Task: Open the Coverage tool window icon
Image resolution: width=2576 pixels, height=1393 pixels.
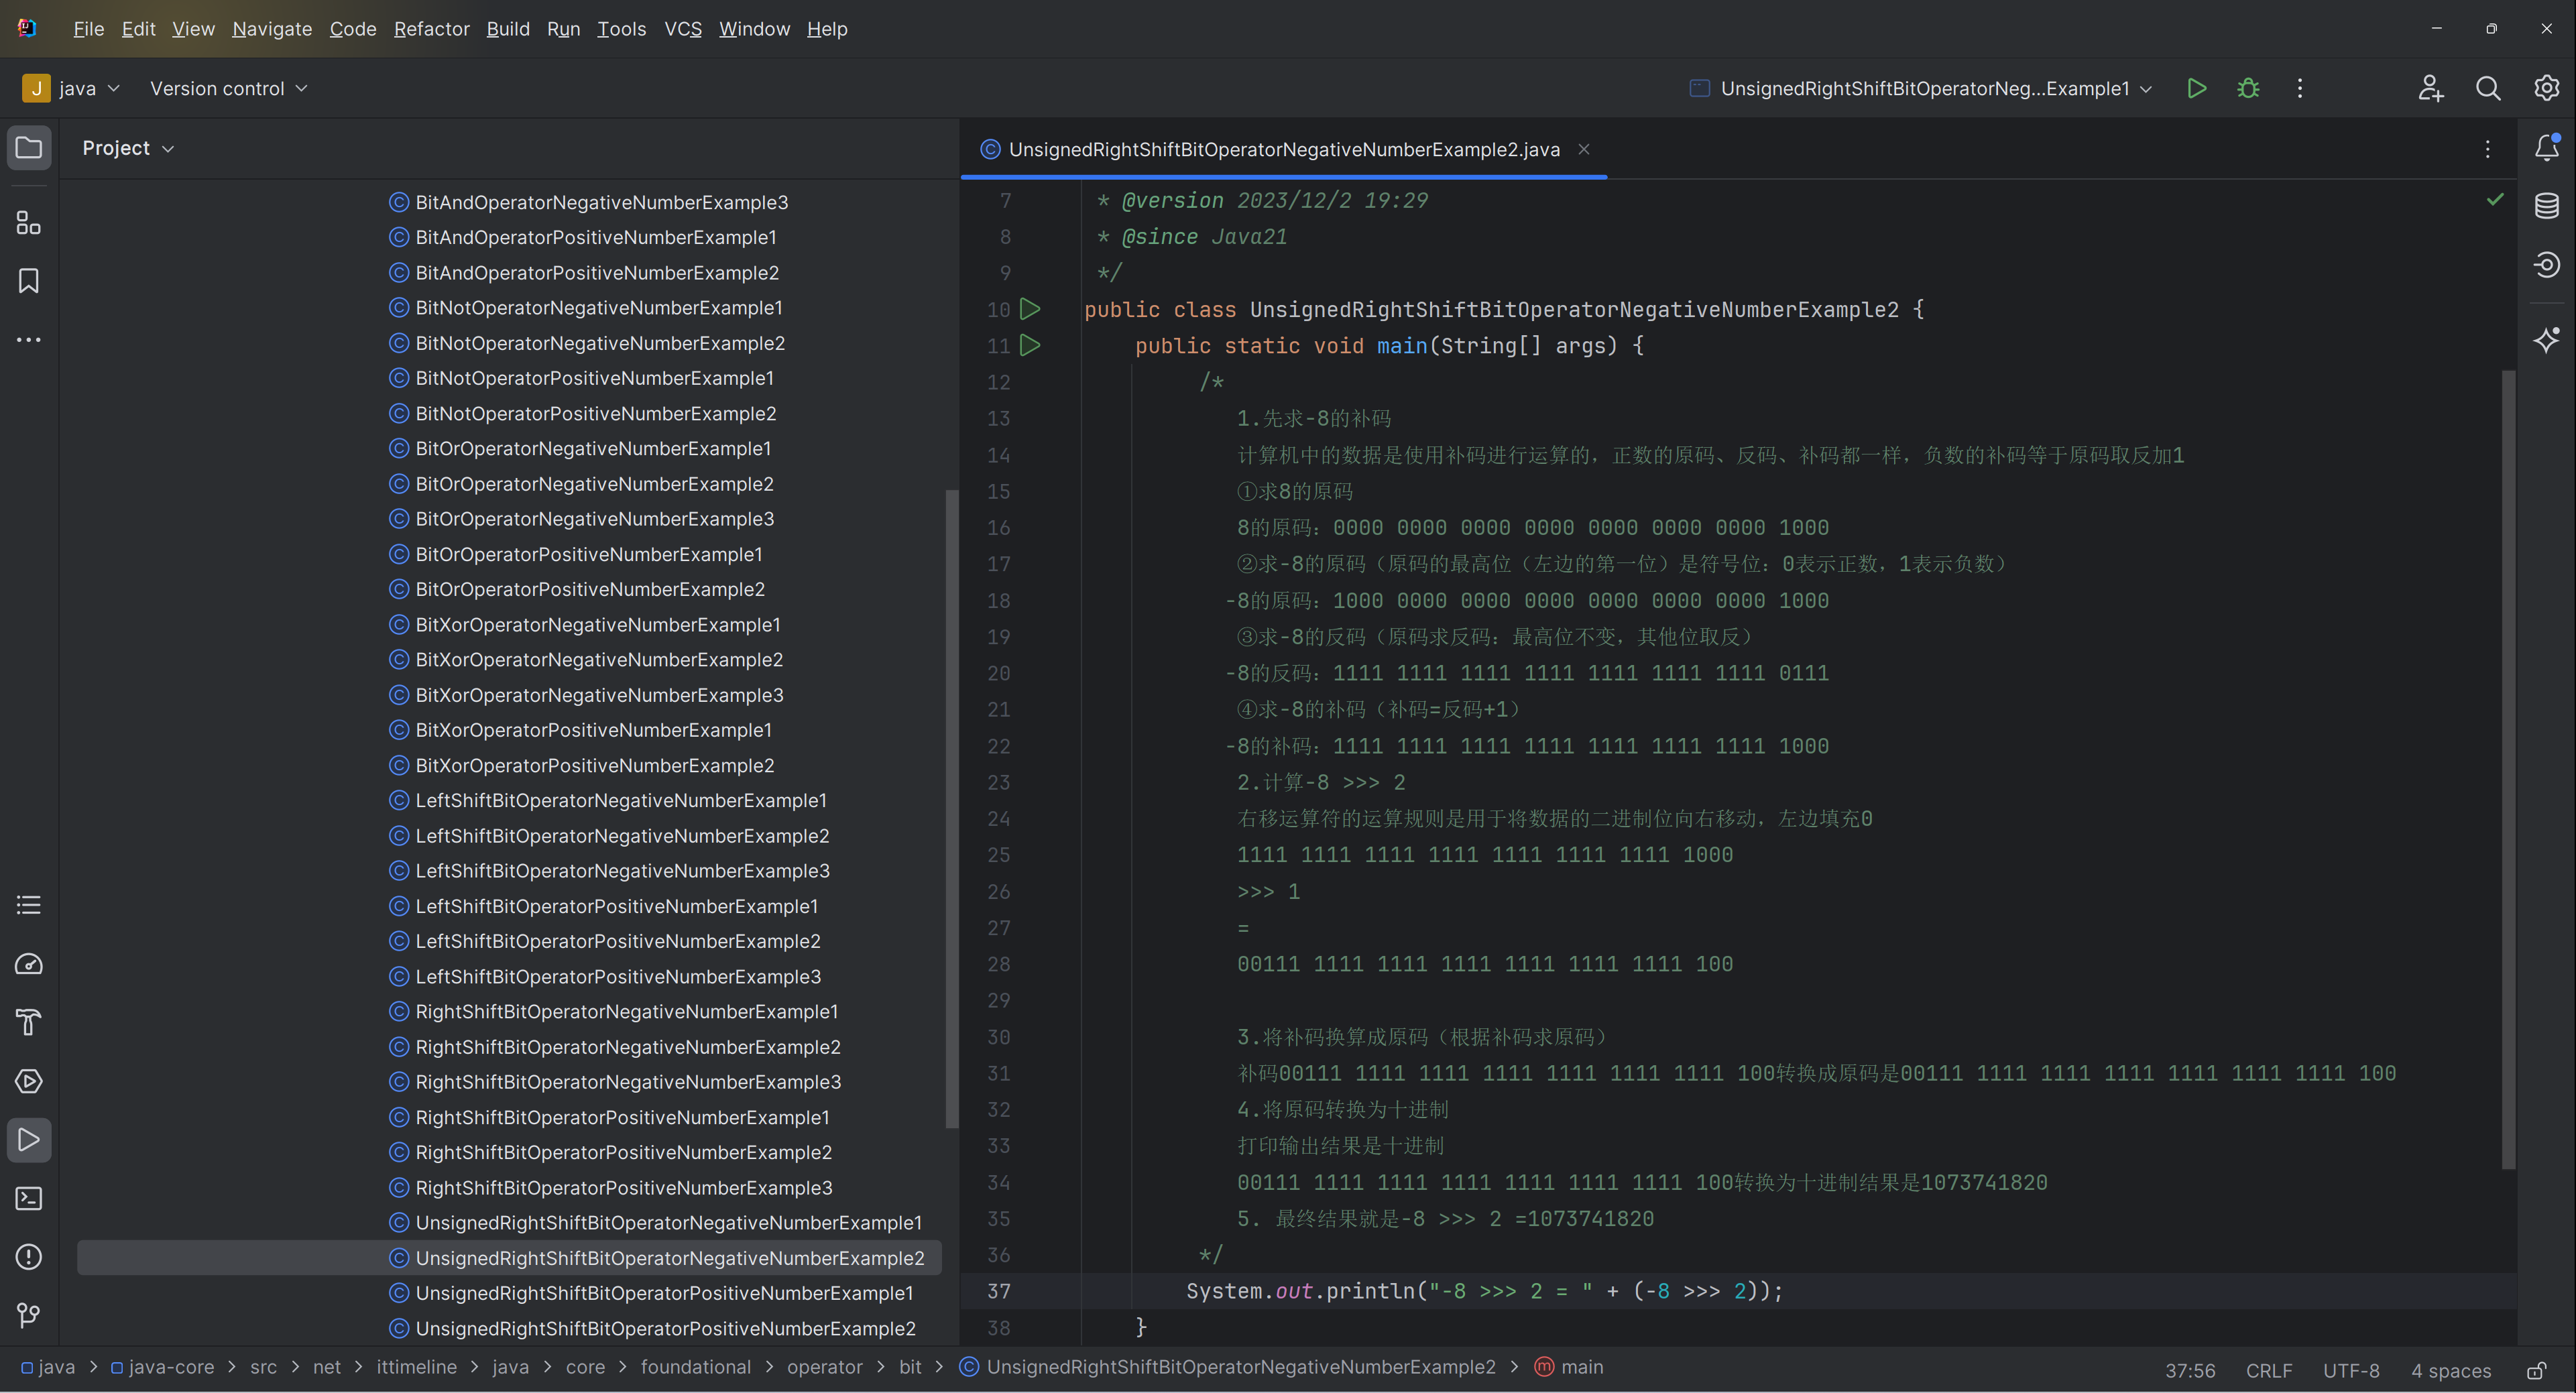Action: pos(2547,265)
